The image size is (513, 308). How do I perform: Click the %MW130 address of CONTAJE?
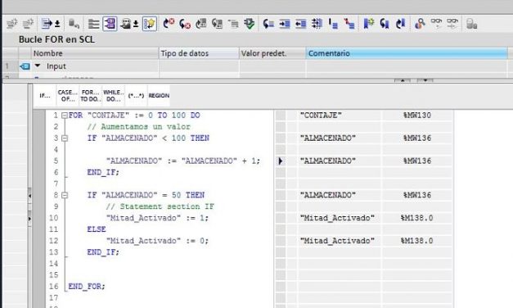[417, 115]
